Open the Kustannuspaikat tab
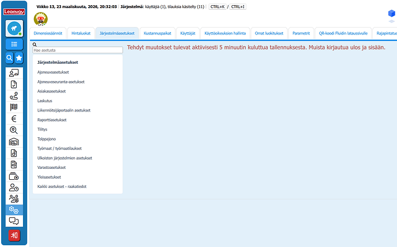Image resolution: width=397 pixels, height=247 pixels. click(158, 33)
